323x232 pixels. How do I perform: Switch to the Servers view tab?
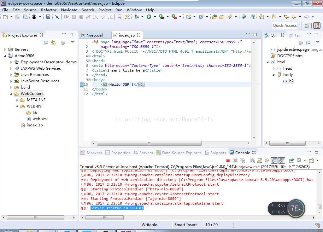pyautogui.click(x=146, y=153)
